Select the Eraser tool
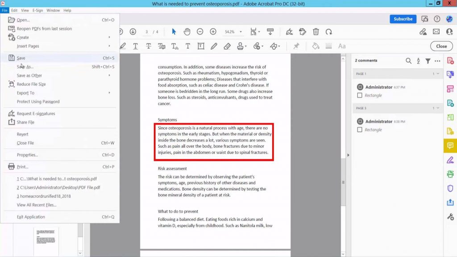Viewport: 457px width, 257px height. tap(227, 46)
